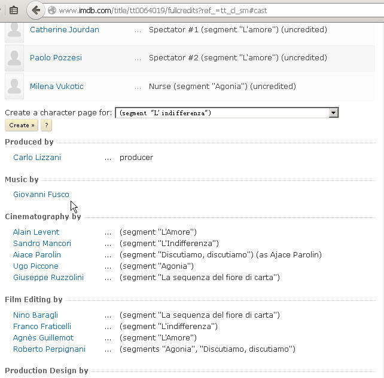Click the Aiace Parolin link
Image resolution: width=384 pixels, height=378 pixels.
coord(37,254)
